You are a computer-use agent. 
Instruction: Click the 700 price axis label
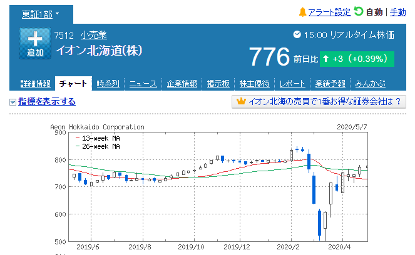point(60,187)
